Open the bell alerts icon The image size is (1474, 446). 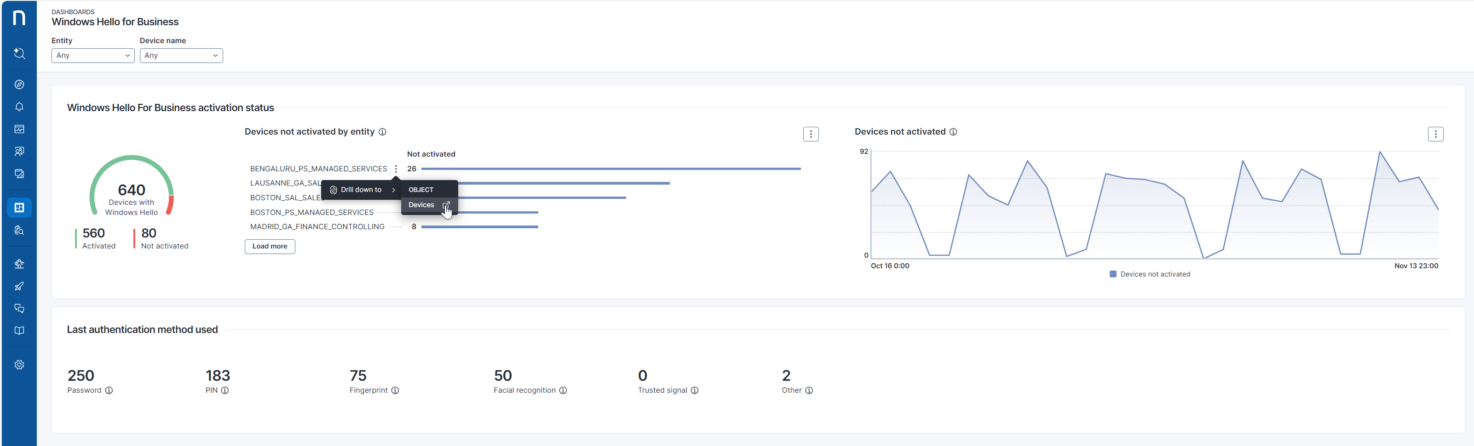point(19,107)
